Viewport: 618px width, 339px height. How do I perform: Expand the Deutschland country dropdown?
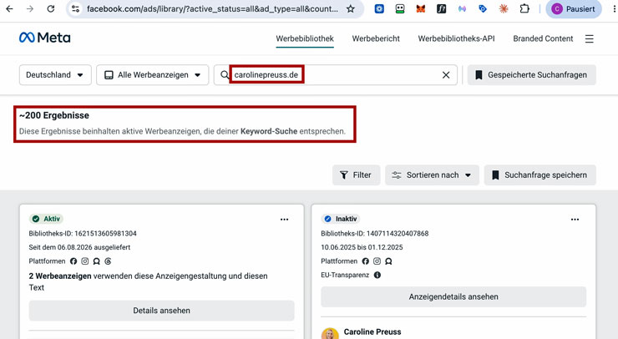55,75
